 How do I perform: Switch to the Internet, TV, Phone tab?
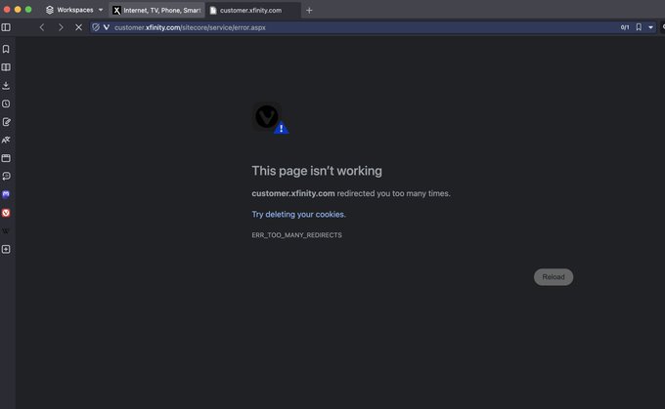tap(156, 10)
